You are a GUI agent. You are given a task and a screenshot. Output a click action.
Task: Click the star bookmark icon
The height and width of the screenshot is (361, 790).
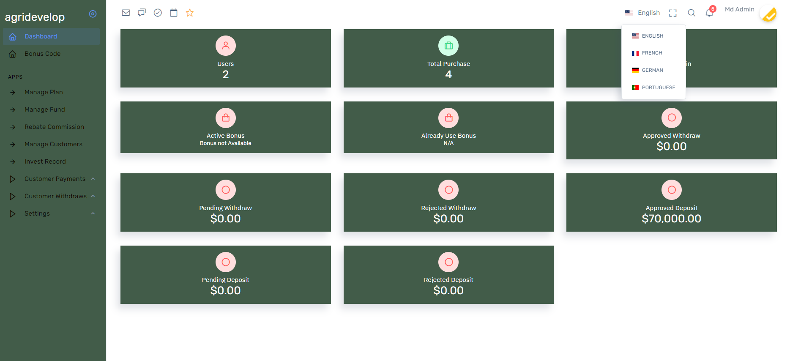(x=190, y=13)
